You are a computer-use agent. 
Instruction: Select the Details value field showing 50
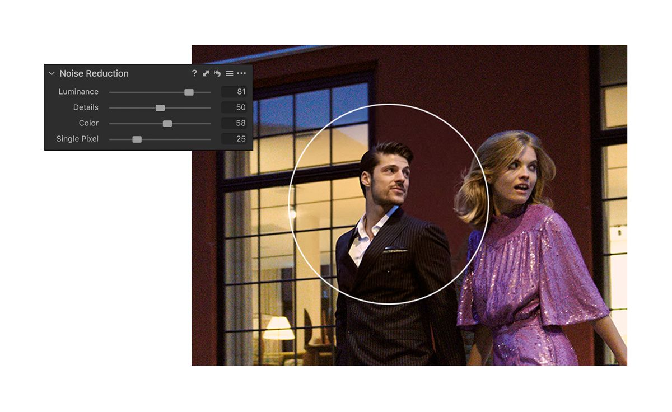[234, 107]
